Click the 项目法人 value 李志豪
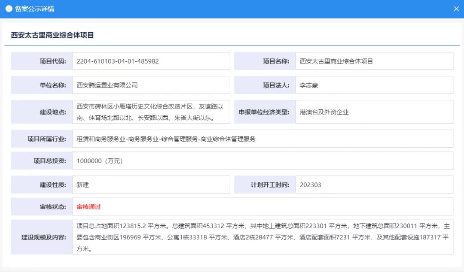Image resolution: width=464 pixels, height=272 pixels. tap(309, 85)
